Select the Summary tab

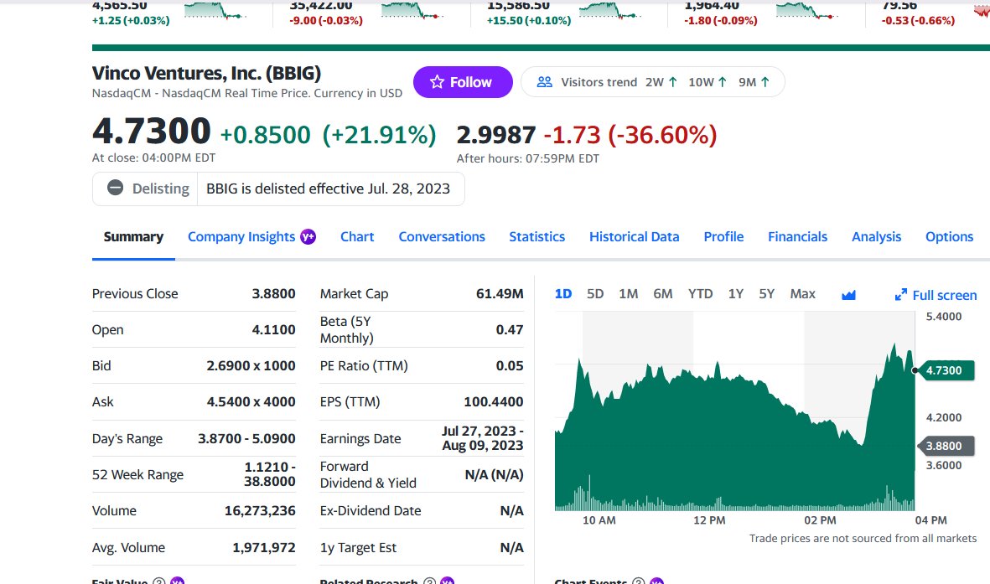[x=133, y=237]
